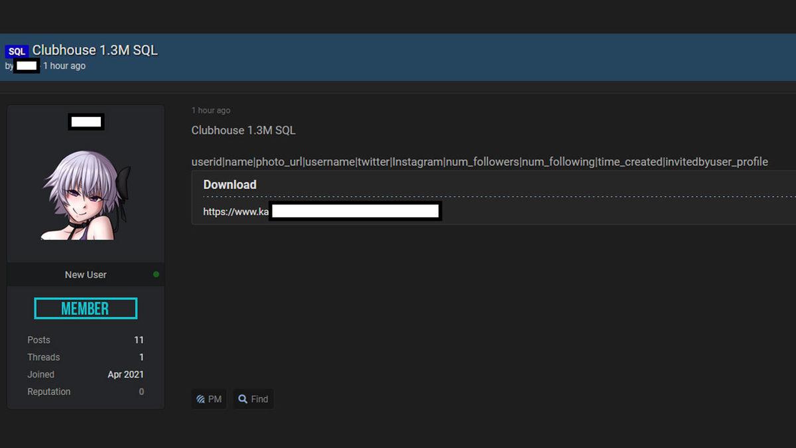The image size is (796, 448).
Task: Open the Reputation value of 0
Action: pos(141,392)
